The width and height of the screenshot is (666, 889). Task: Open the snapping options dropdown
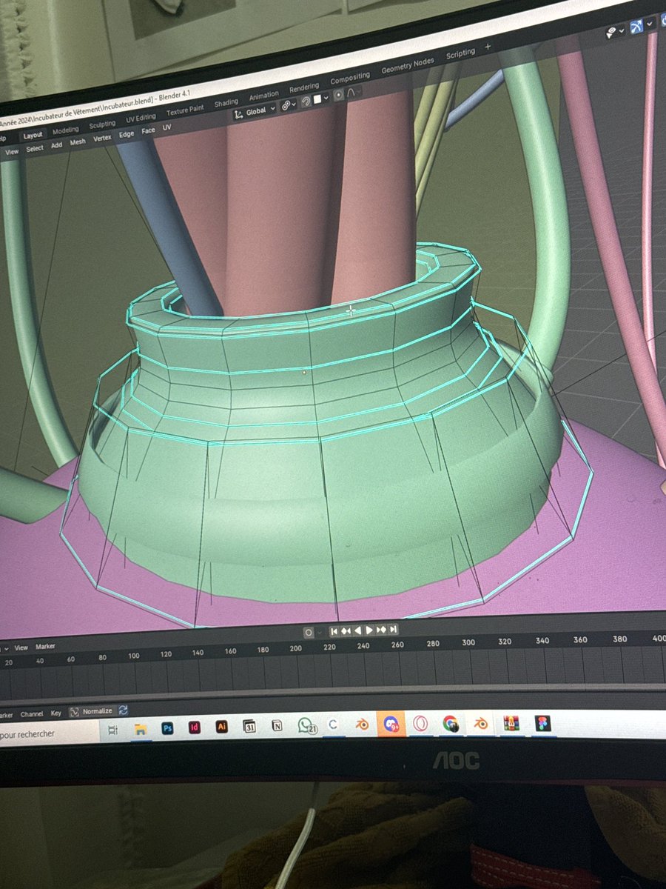point(320,99)
